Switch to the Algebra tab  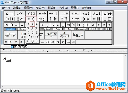coord(11,29)
